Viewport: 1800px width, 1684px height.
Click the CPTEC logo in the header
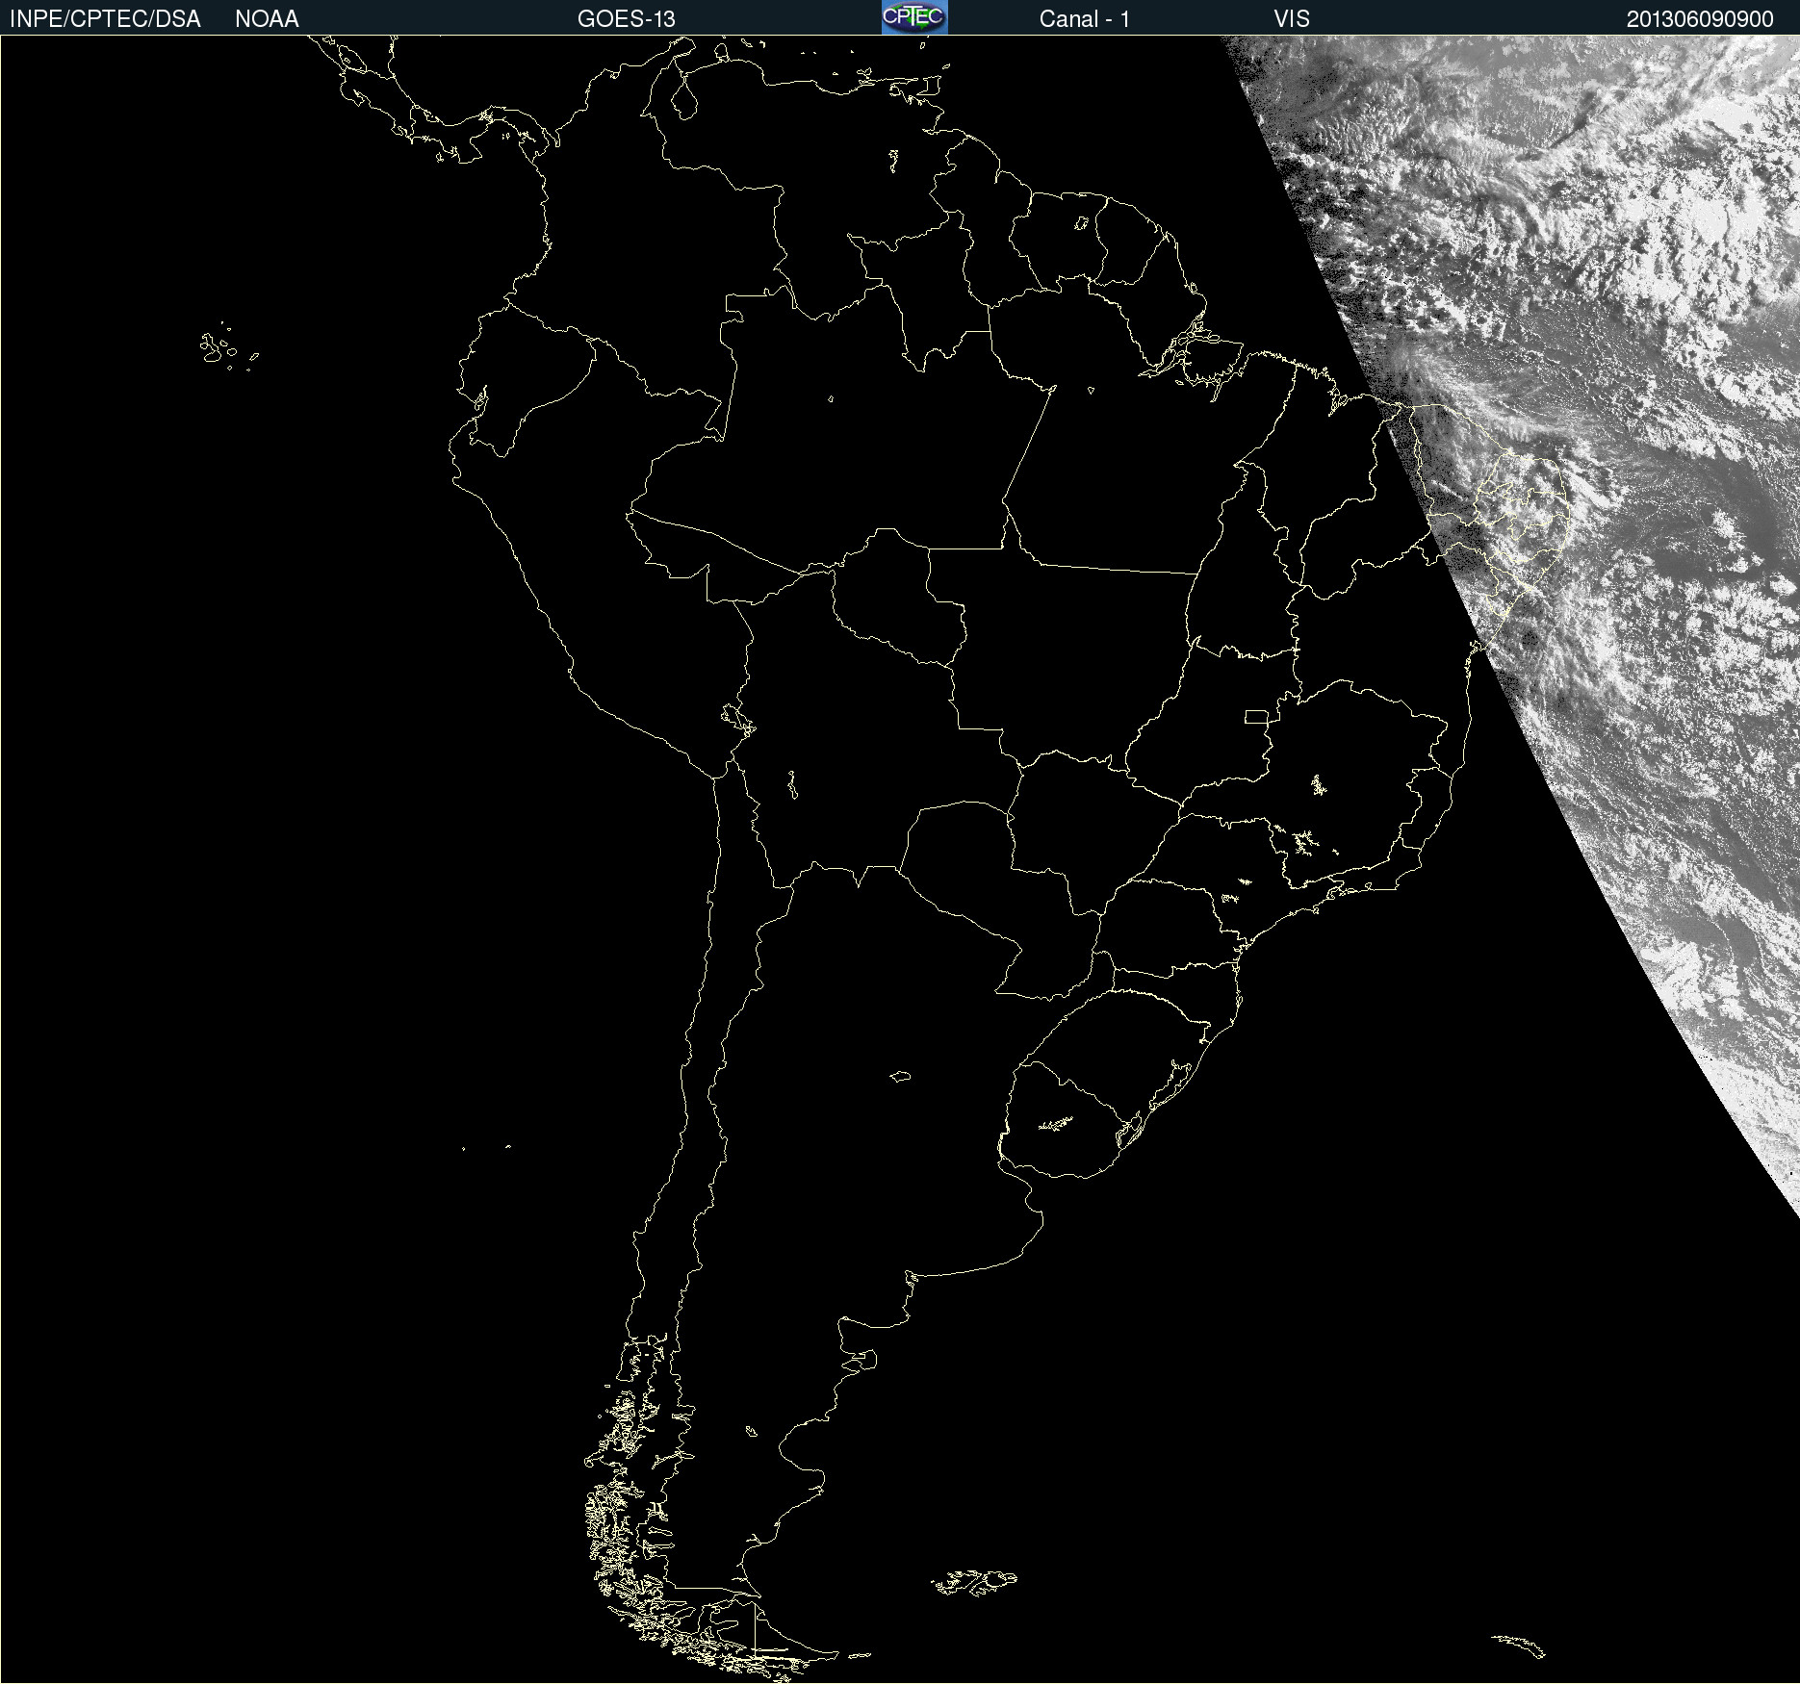(913, 17)
